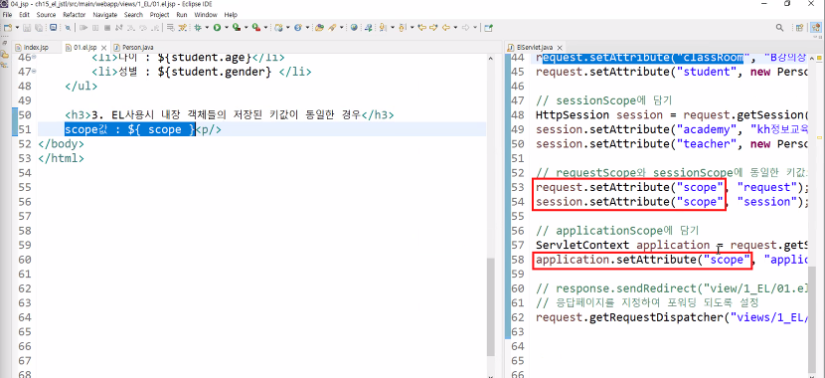
Task: Open the Navigate menu
Action: tap(105, 15)
